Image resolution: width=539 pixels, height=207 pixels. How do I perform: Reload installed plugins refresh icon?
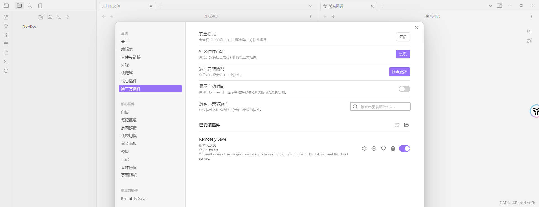pos(397,125)
